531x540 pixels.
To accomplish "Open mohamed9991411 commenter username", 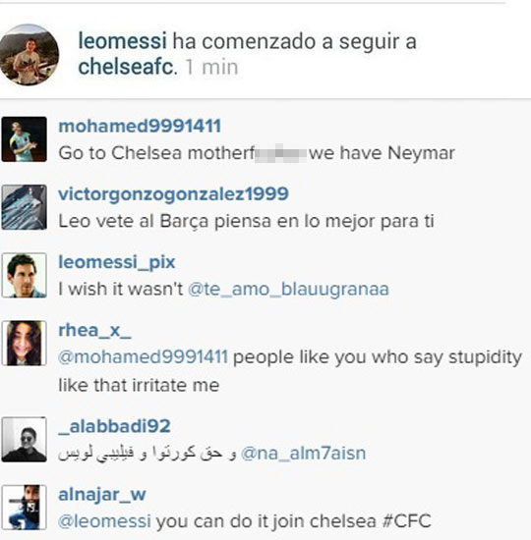I will click(140, 126).
